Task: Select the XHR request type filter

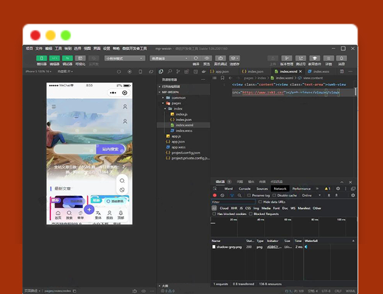Action: pyautogui.click(x=233, y=208)
